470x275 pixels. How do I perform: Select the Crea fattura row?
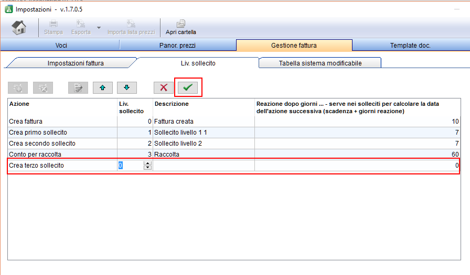click(234, 122)
